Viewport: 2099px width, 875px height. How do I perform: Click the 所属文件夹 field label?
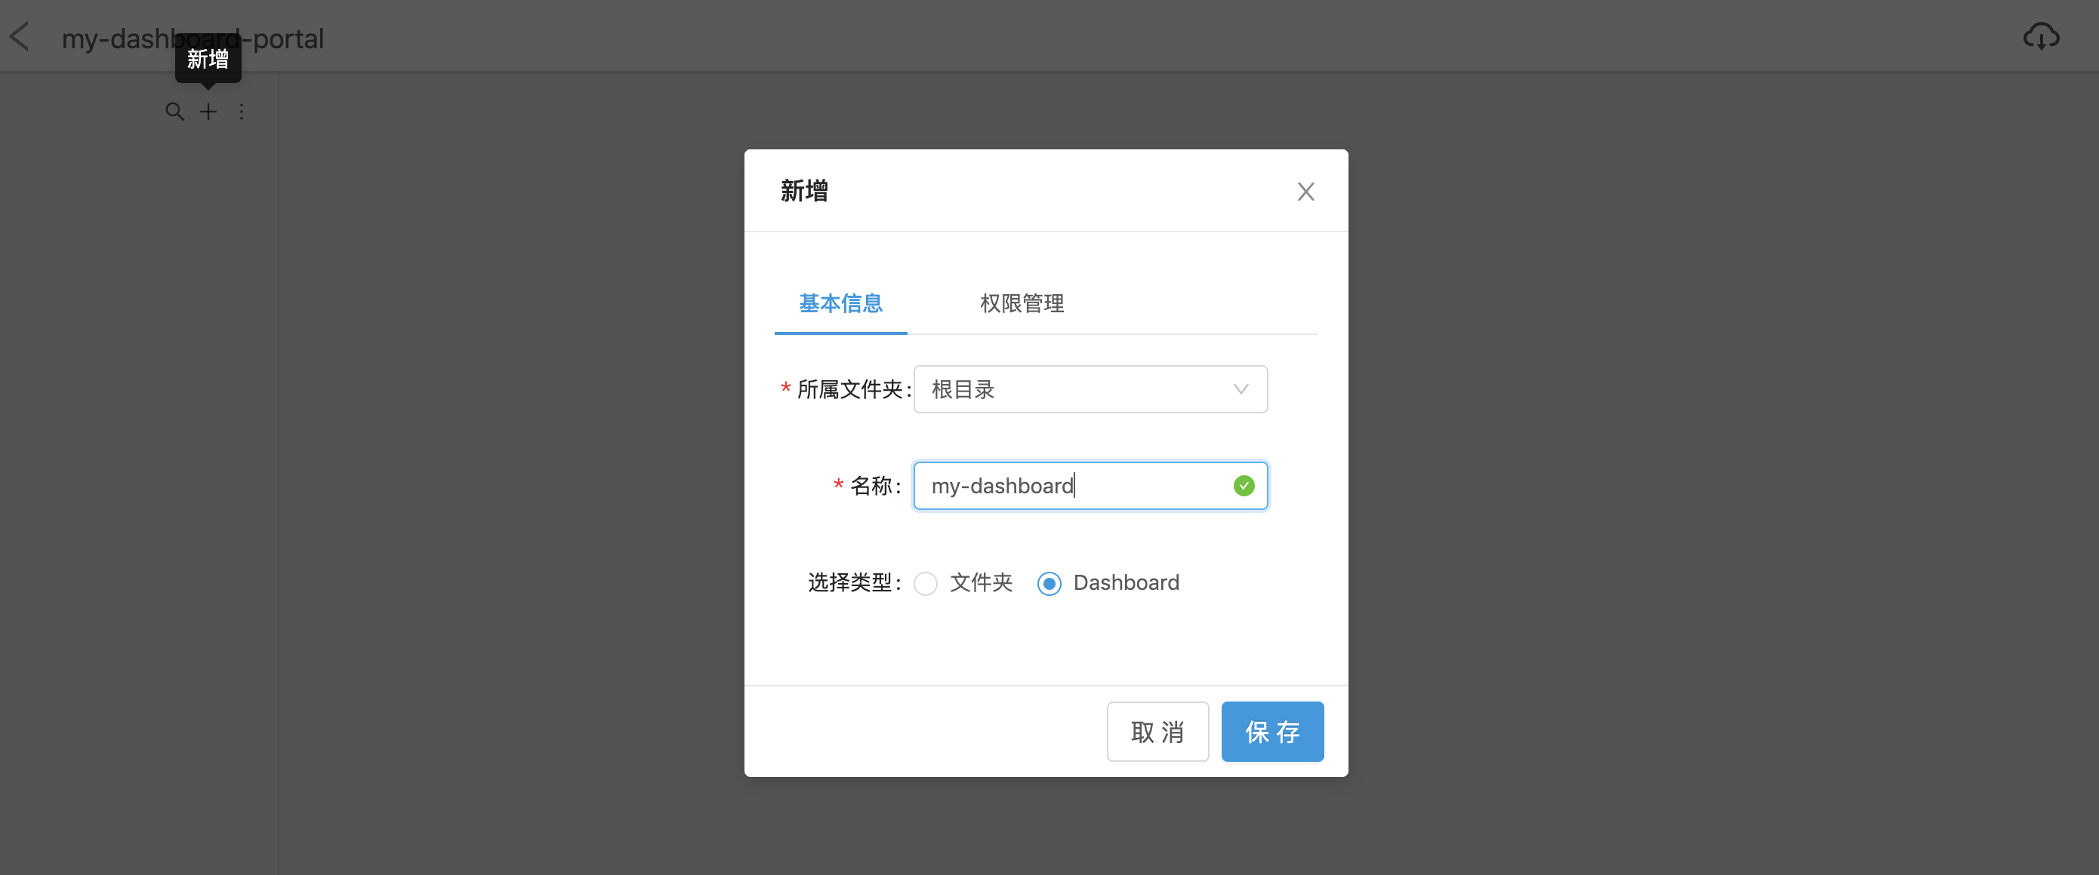[x=851, y=390]
